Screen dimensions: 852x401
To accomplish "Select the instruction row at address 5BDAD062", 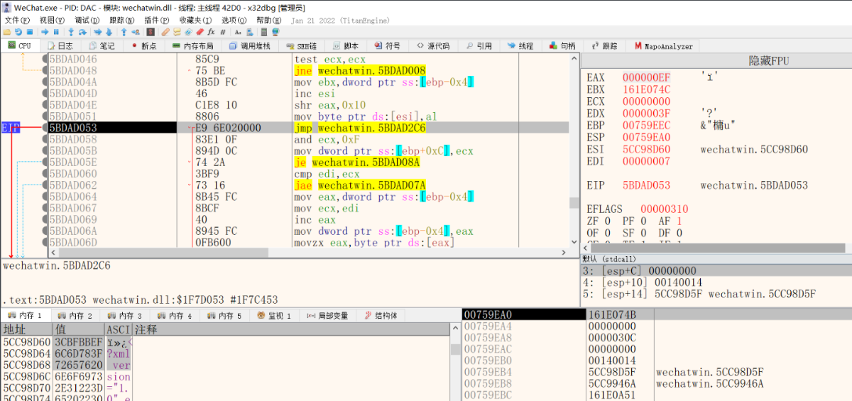I will [x=308, y=185].
